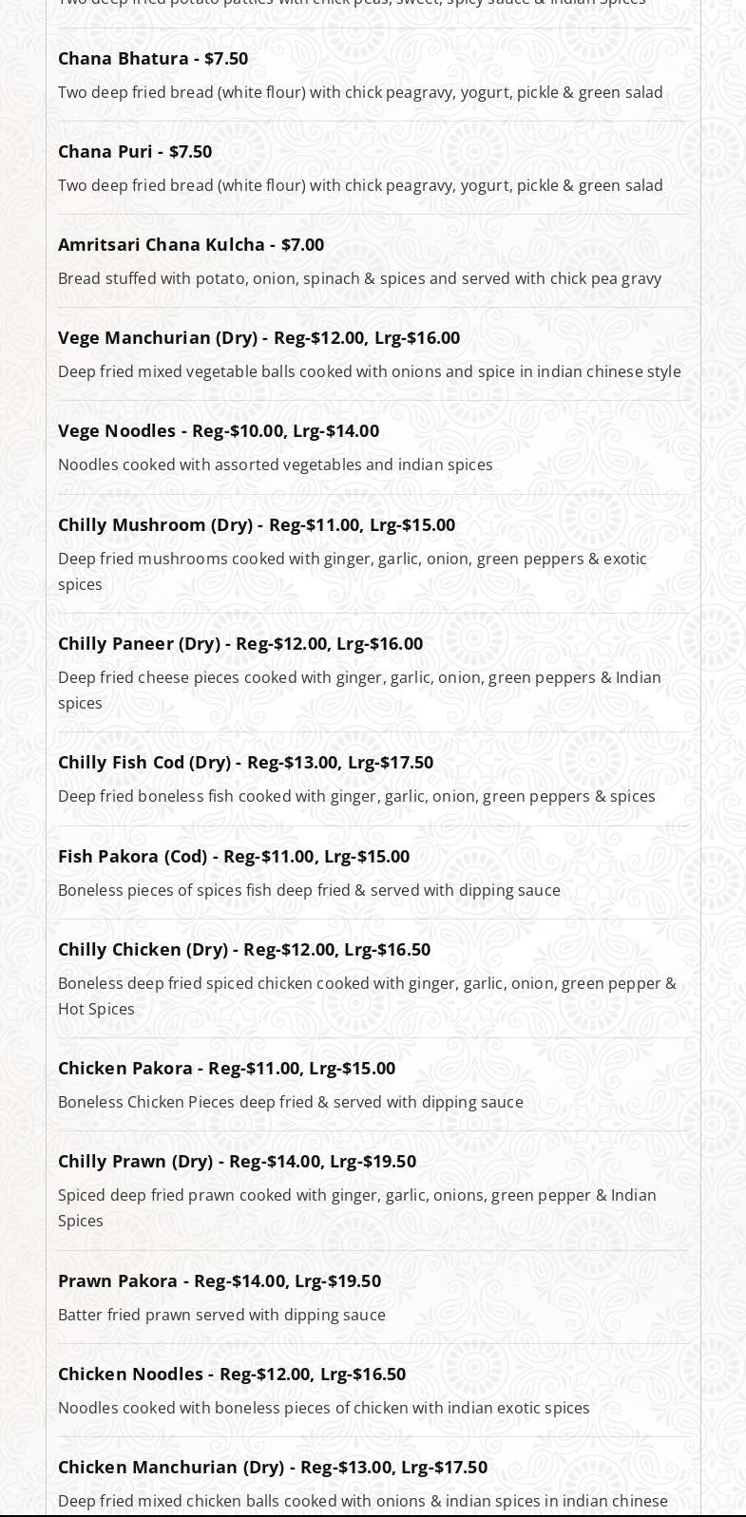
Task: Click the Fish Pakora description about boneless fish
Action: tap(309, 890)
